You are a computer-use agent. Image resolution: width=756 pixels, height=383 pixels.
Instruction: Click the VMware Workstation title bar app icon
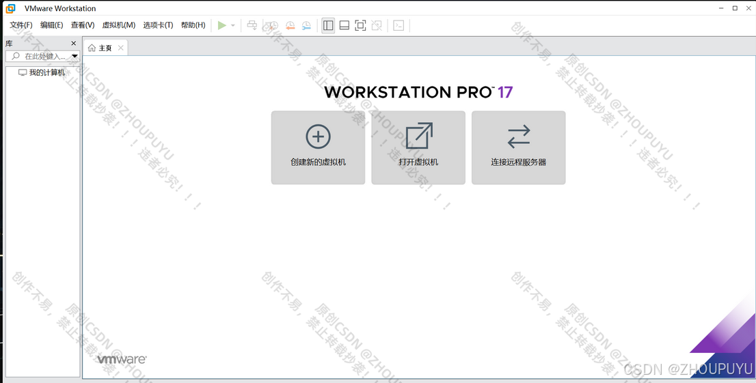pos(10,8)
